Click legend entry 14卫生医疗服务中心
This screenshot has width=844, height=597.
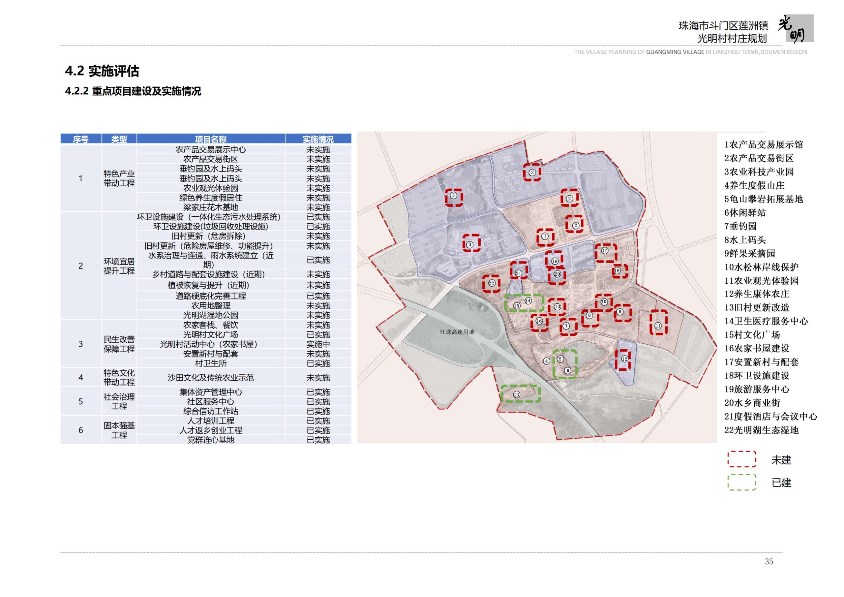(766, 321)
